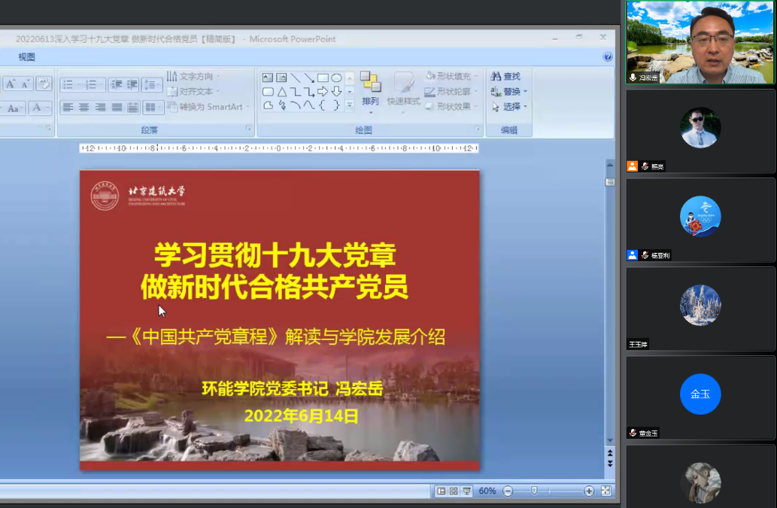The image size is (777, 508).
Task: Fit slide to current window
Action: 606,491
